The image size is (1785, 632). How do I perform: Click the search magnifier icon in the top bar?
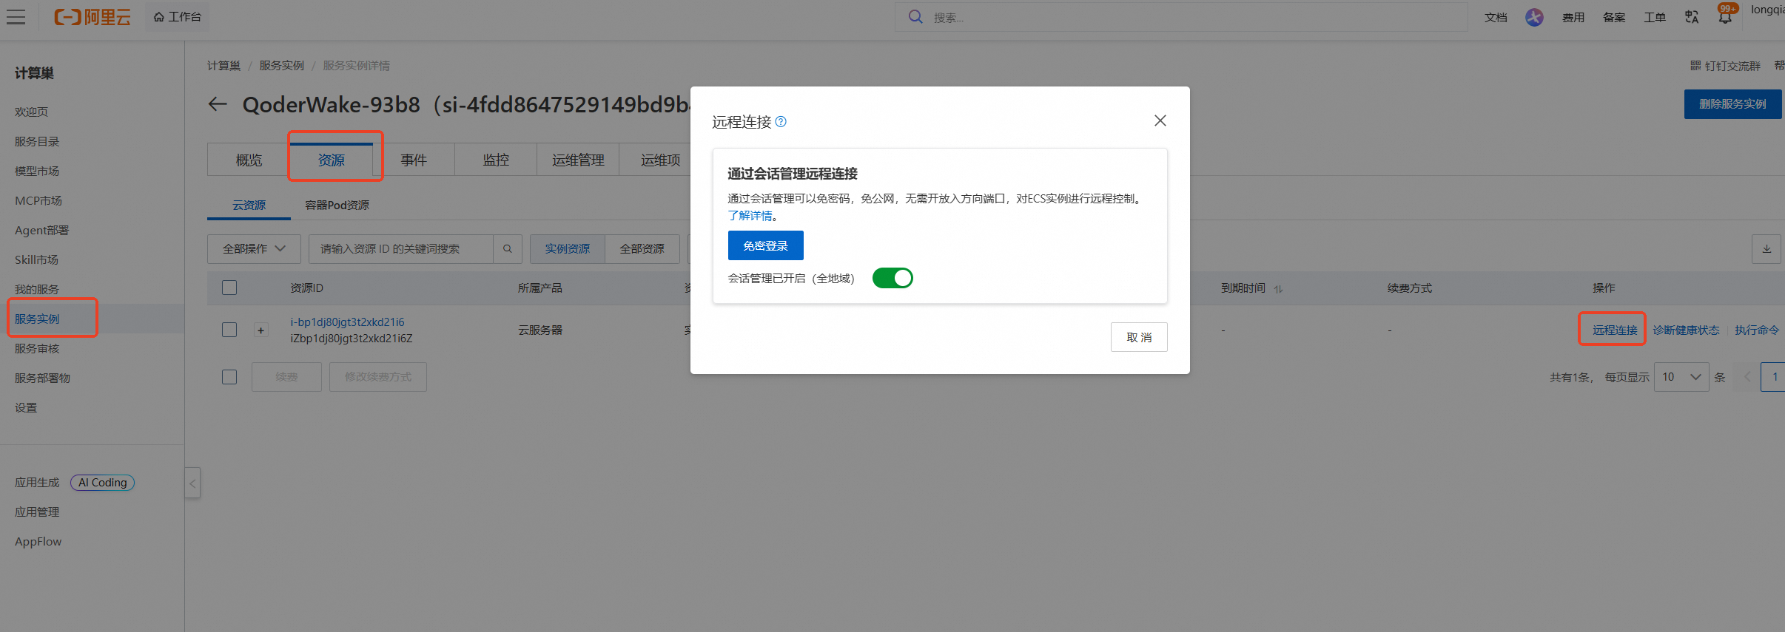915,17
